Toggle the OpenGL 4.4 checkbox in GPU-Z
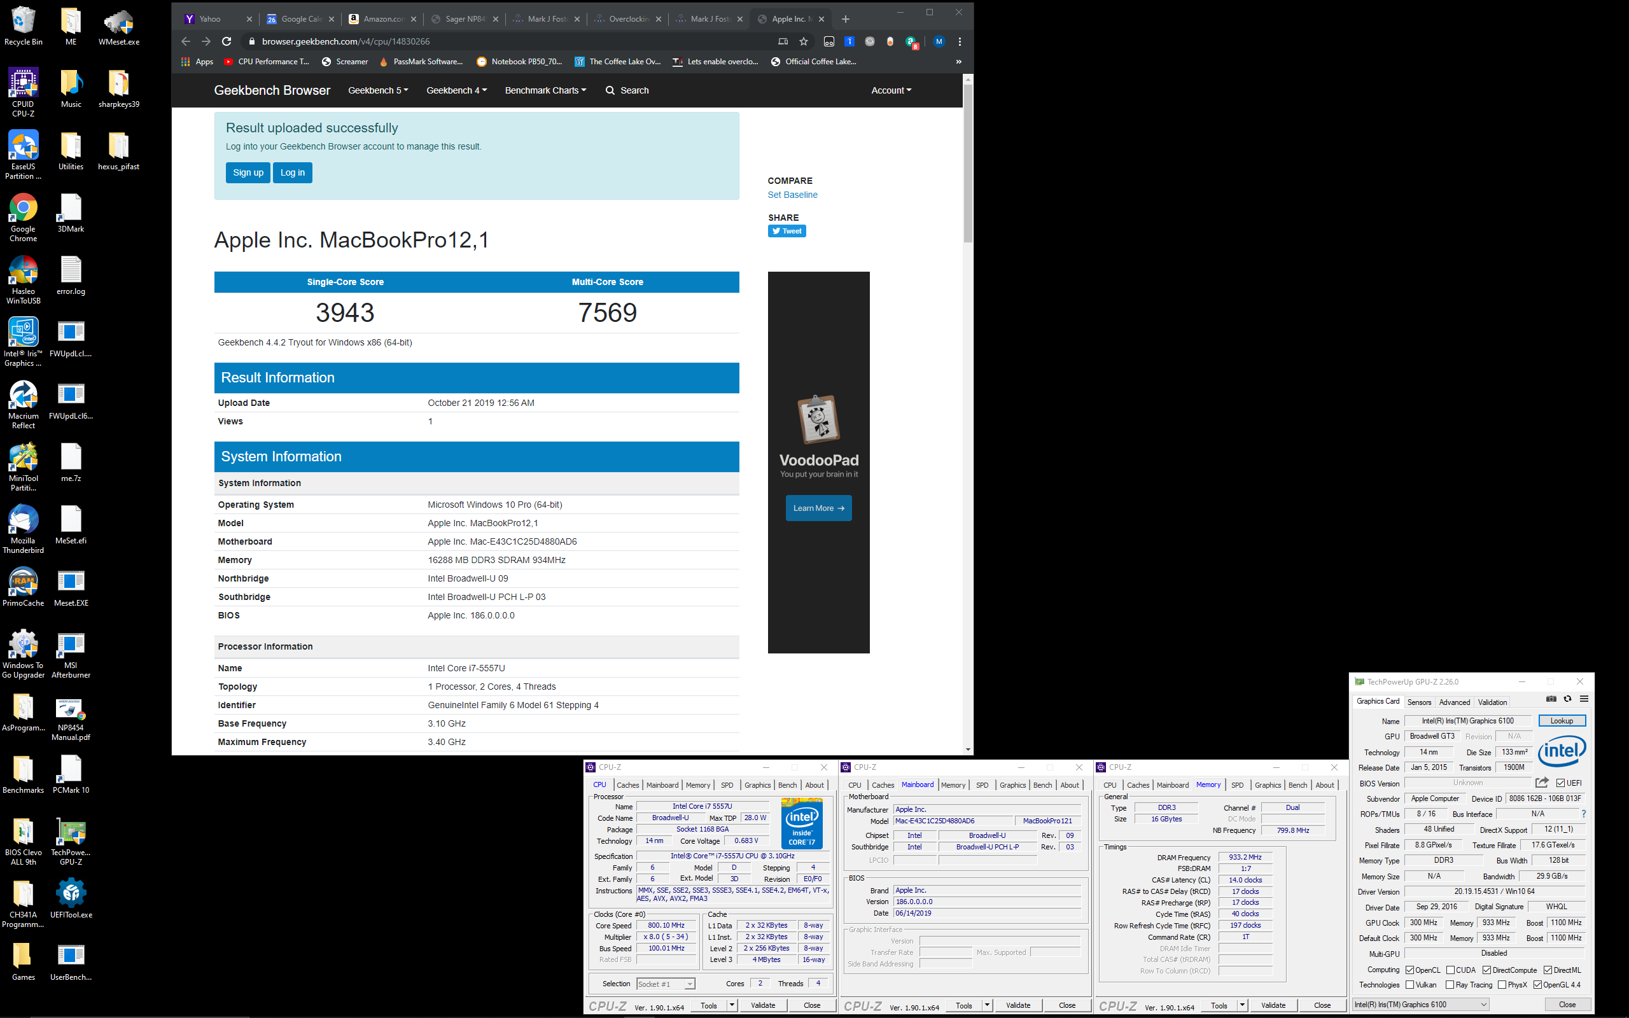 (x=1537, y=985)
